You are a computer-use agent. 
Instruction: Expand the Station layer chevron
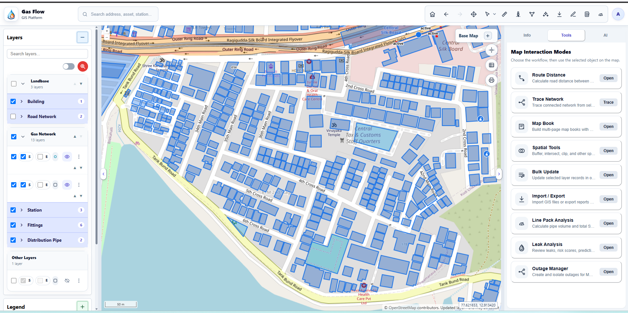pyautogui.click(x=22, y=210)
